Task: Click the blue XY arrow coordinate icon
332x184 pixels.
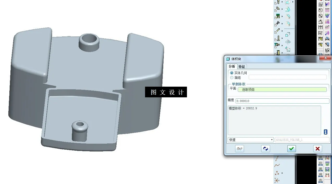Action: [x=327, y=33]
